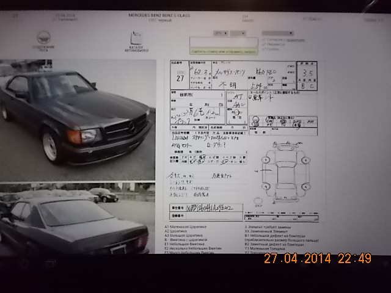The height and width of the screenshot is (293, 391).
Task: Click the green place bid or send request button
Action: click(x=224, y=51)
